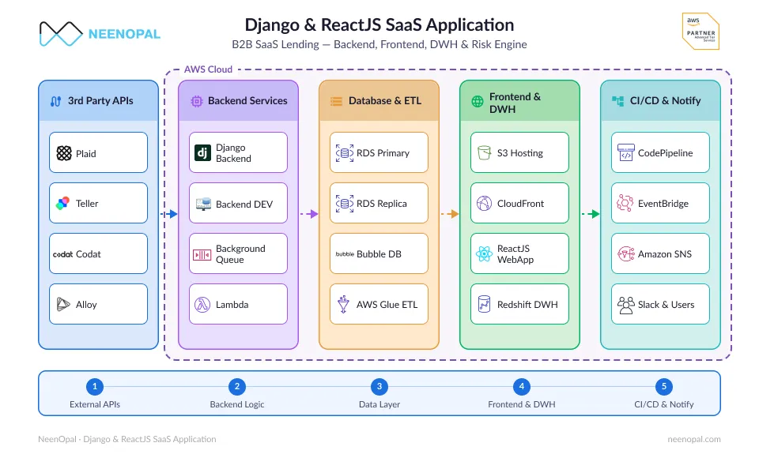
Task: Click the Backend Services chip icon
Action: pyautogui.click(x=197, y=101)
